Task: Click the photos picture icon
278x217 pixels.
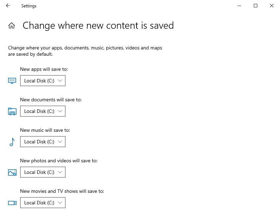Action: 12,172
